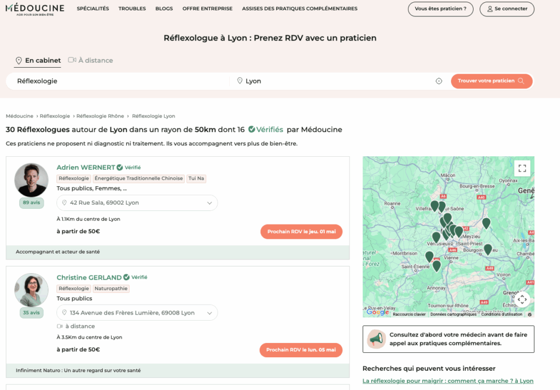The height and width of the screenshot is (390, 560).
Task: Click the Se connecter button
Action: point(506,9)
